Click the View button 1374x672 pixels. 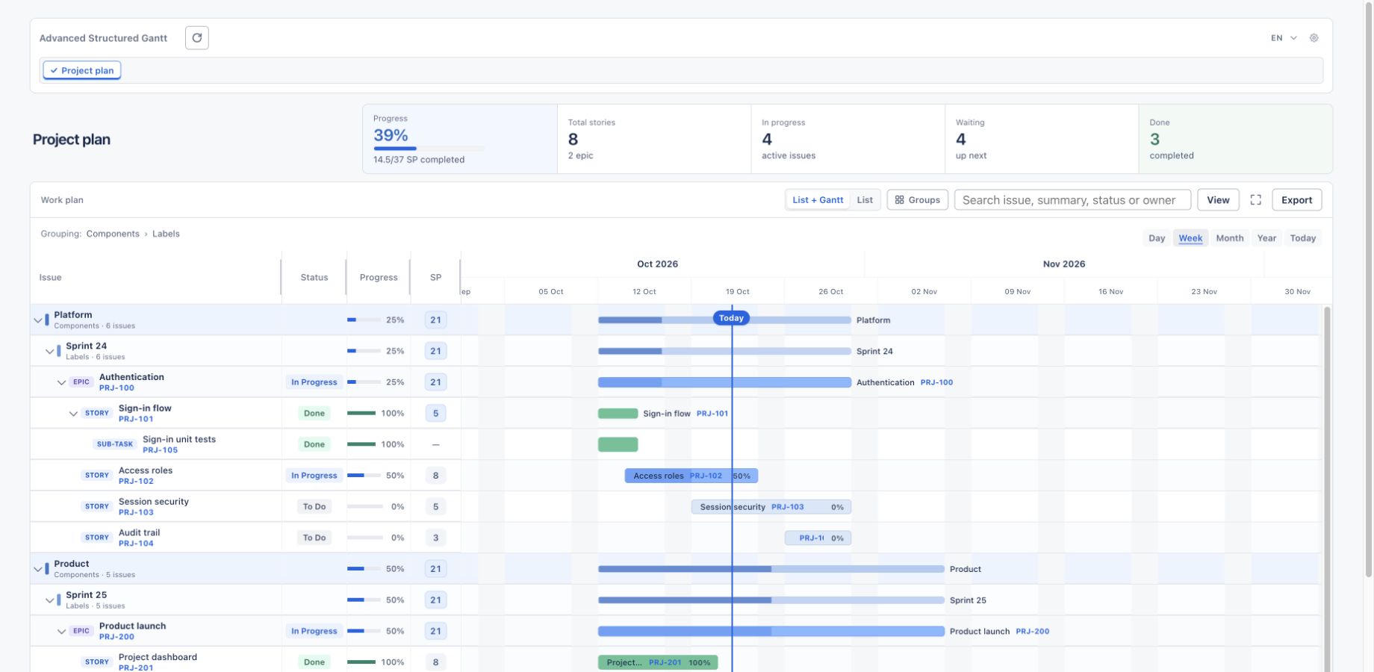[x=1218, y=200]
